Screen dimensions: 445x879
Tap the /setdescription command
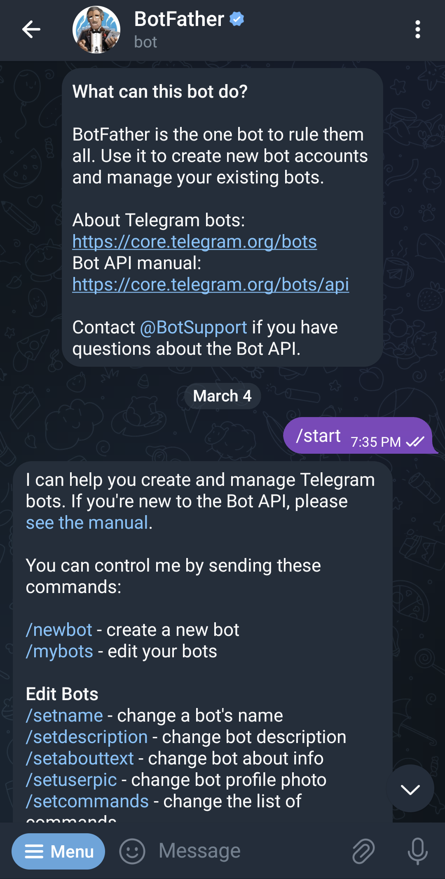click(87, 737)
